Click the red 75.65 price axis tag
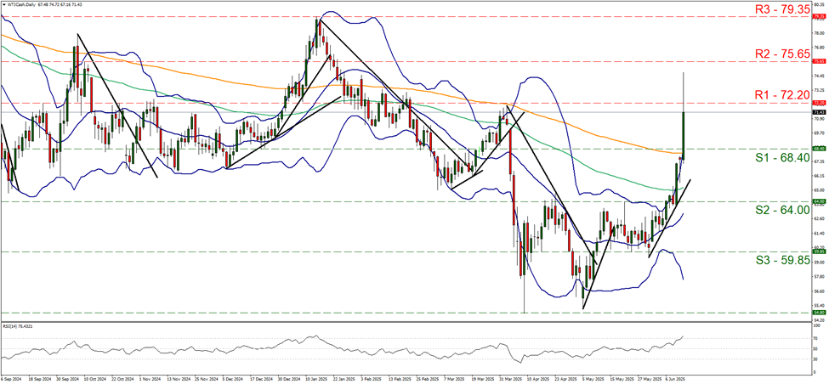The image size is (829, 384). [x=819, y=61]
